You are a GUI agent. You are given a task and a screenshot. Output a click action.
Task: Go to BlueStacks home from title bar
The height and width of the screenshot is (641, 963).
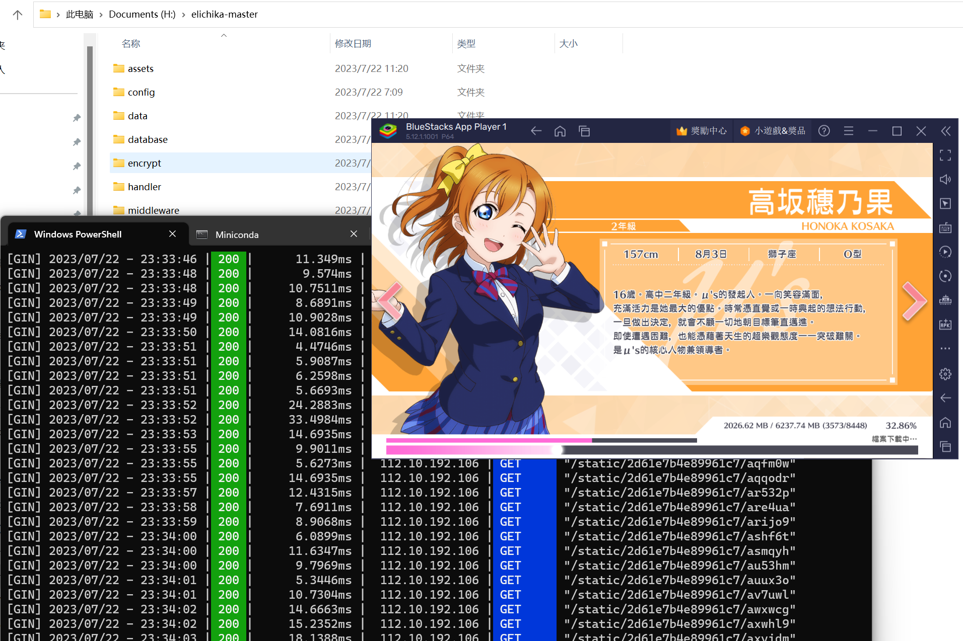560,131
